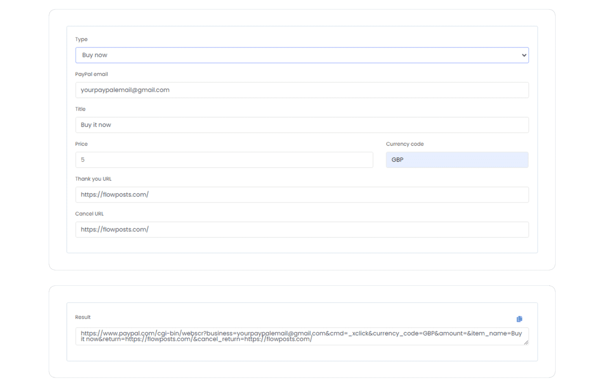This screenshot has height=386, width=604.
Task: Click the Result textarea with the PayPal link
Action: [302, 336]
